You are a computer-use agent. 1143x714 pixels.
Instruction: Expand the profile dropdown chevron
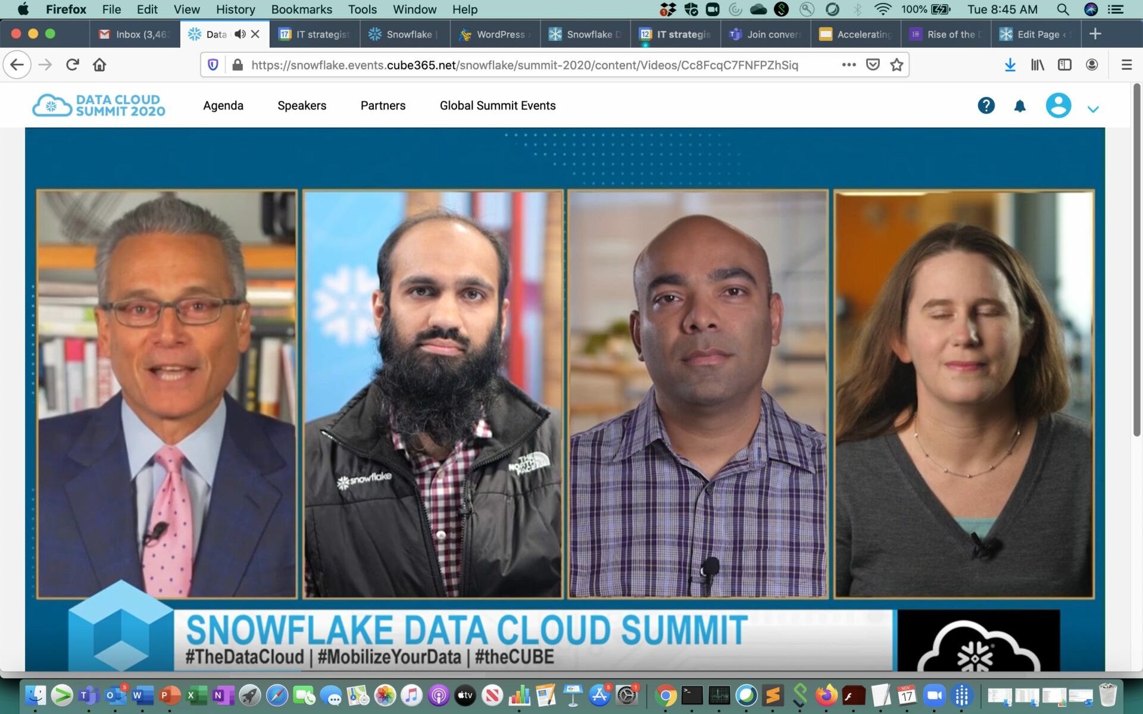point(1093,109)
